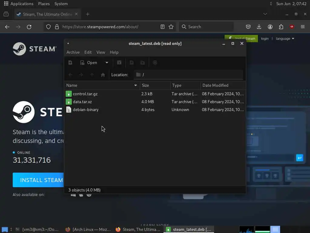The width and height of the screenshot is (310, 233).
Task: Click the Firefox account icon
Action: pyautogui.click(x=270, y=27)
